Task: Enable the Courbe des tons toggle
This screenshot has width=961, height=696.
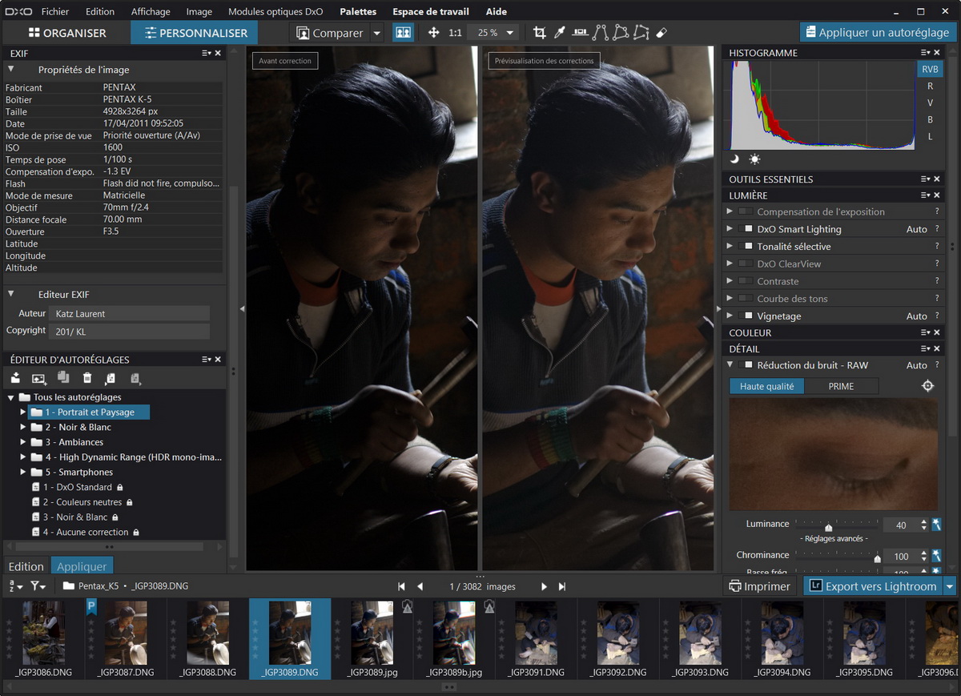Action: [x=746, y=299]
